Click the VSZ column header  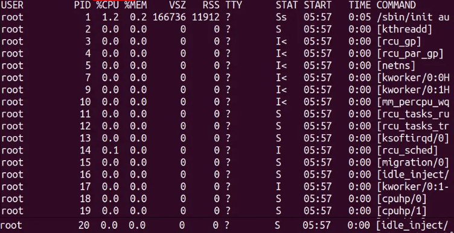(177, 5)
